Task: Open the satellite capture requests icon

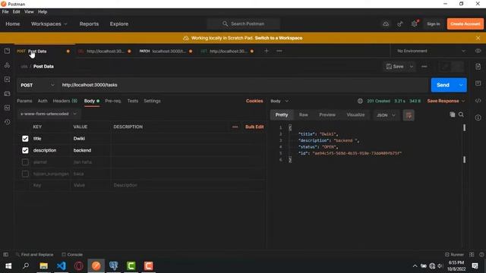Action: tap(400, 24)
